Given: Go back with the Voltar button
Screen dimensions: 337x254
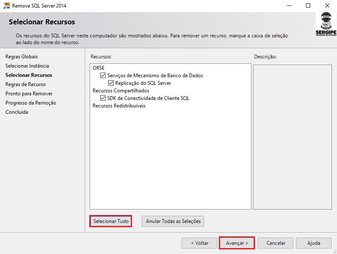Looking at the screenshot, I should [199, 243].
